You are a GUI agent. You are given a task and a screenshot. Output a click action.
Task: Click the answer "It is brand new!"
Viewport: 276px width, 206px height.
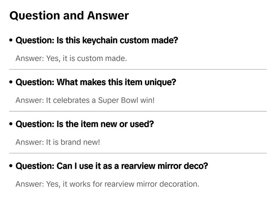(x=58, y=142)
